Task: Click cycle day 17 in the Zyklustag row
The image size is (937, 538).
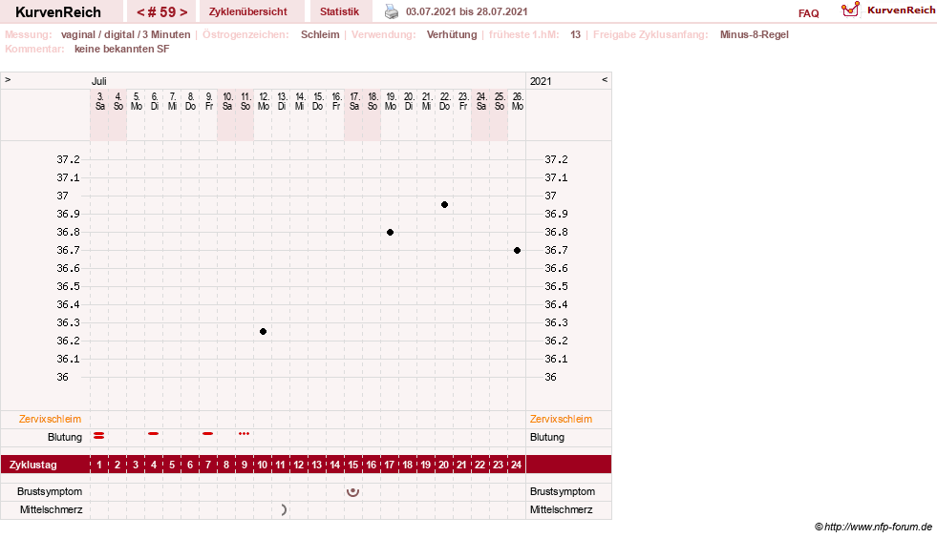Action: click(x=390, y=465)
